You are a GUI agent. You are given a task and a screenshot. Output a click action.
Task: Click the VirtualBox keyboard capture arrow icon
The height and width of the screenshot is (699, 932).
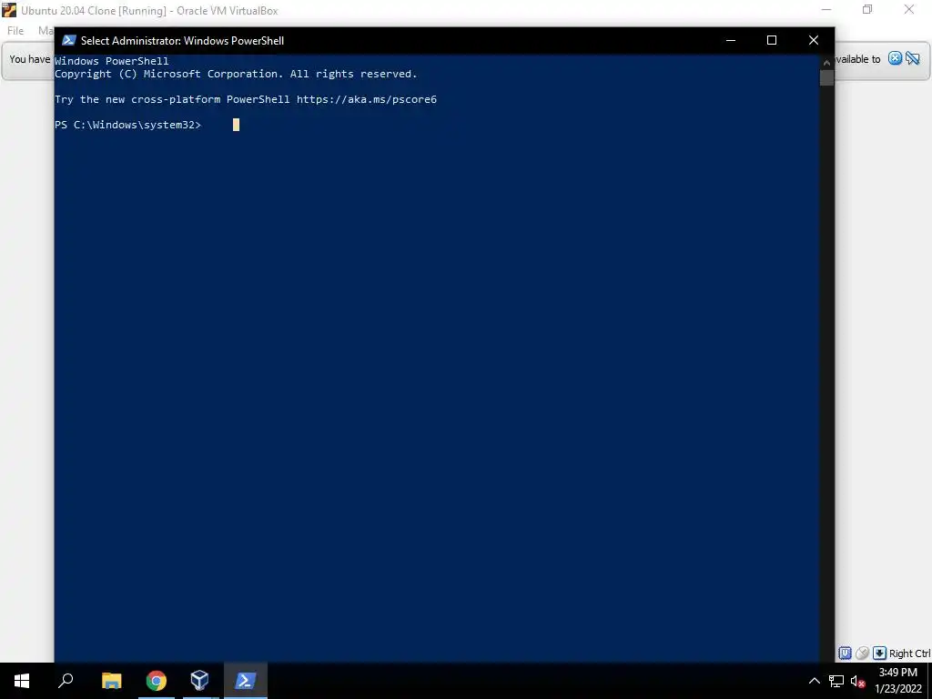(880, 653)
